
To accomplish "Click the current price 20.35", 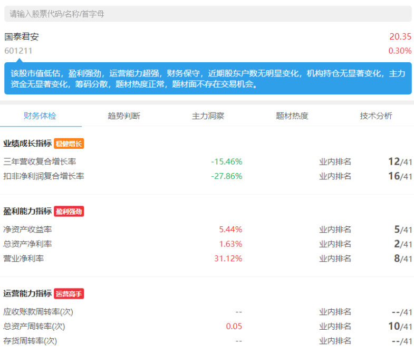I will tap(400, 37).
